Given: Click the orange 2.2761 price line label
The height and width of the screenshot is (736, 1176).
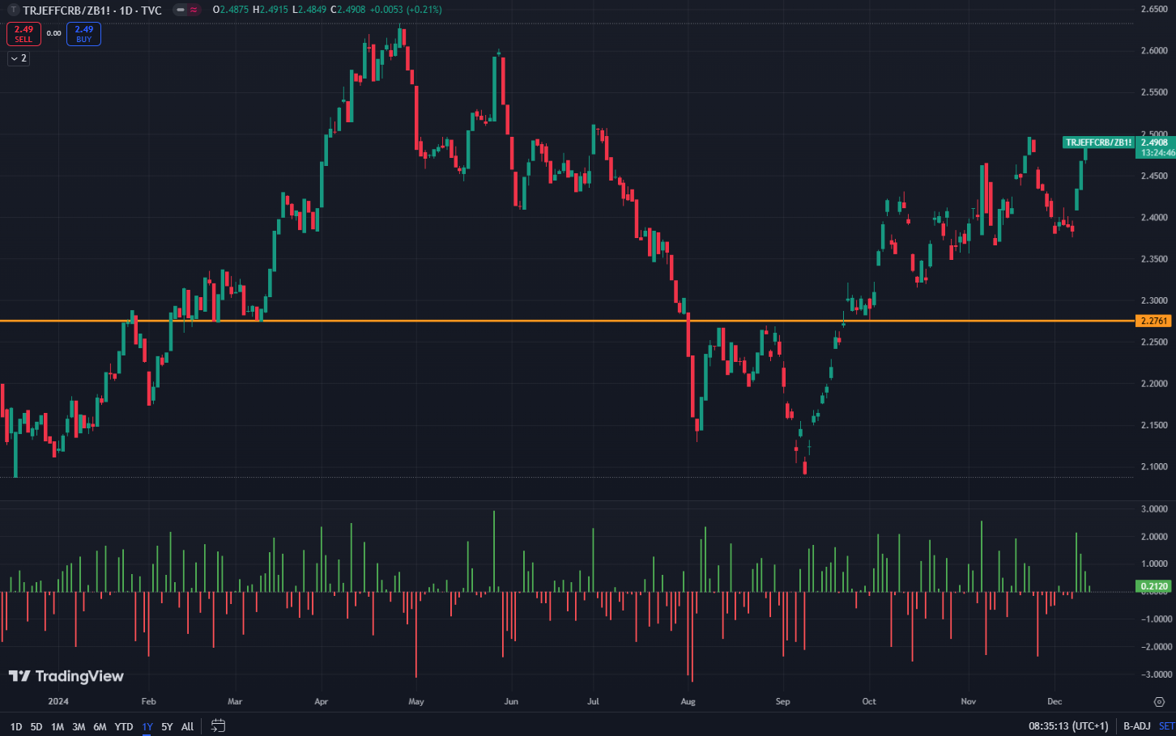Looking at the screenshot, I should pos(1154,321).
